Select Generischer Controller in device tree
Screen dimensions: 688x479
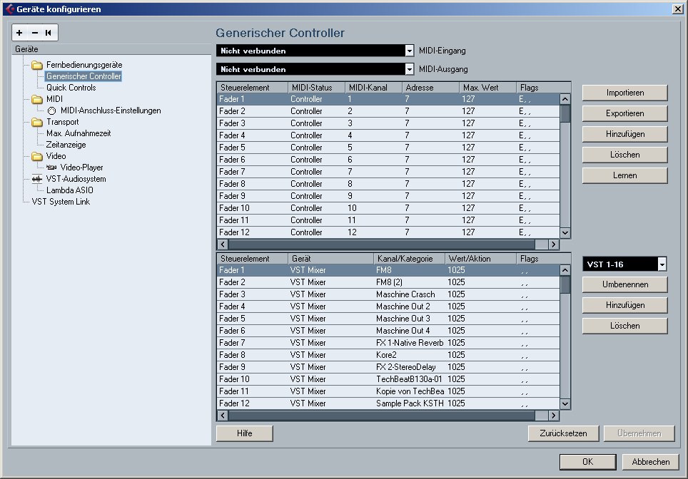(x=84, y=76)
